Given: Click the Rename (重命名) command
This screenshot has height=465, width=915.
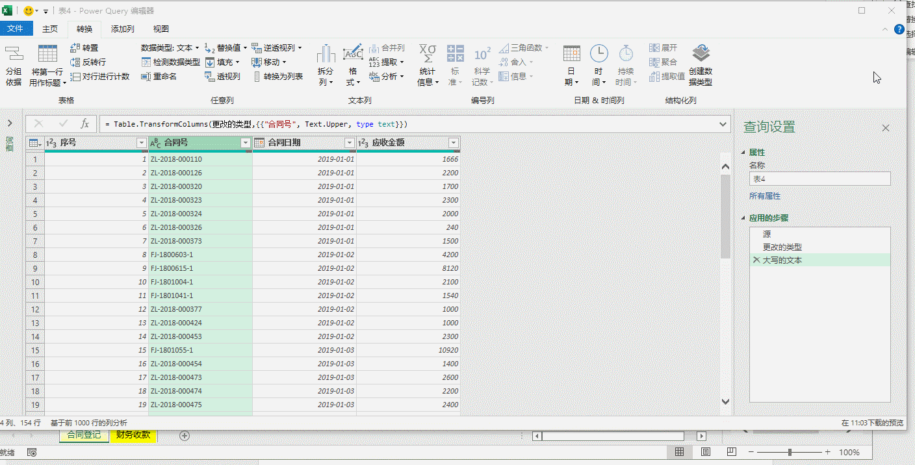Looking at the screenshot, I should coord(159,76).
